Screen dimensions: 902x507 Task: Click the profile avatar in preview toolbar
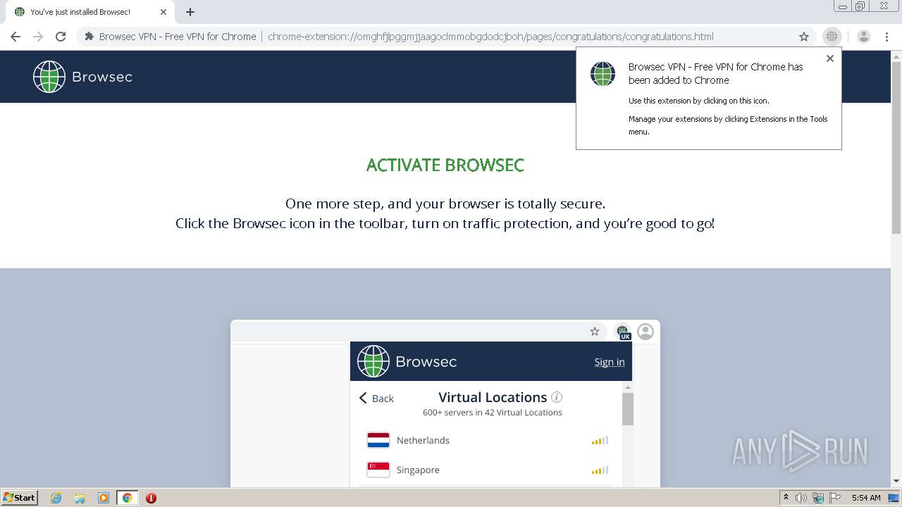pyautogui.click(x=645, y=332)
